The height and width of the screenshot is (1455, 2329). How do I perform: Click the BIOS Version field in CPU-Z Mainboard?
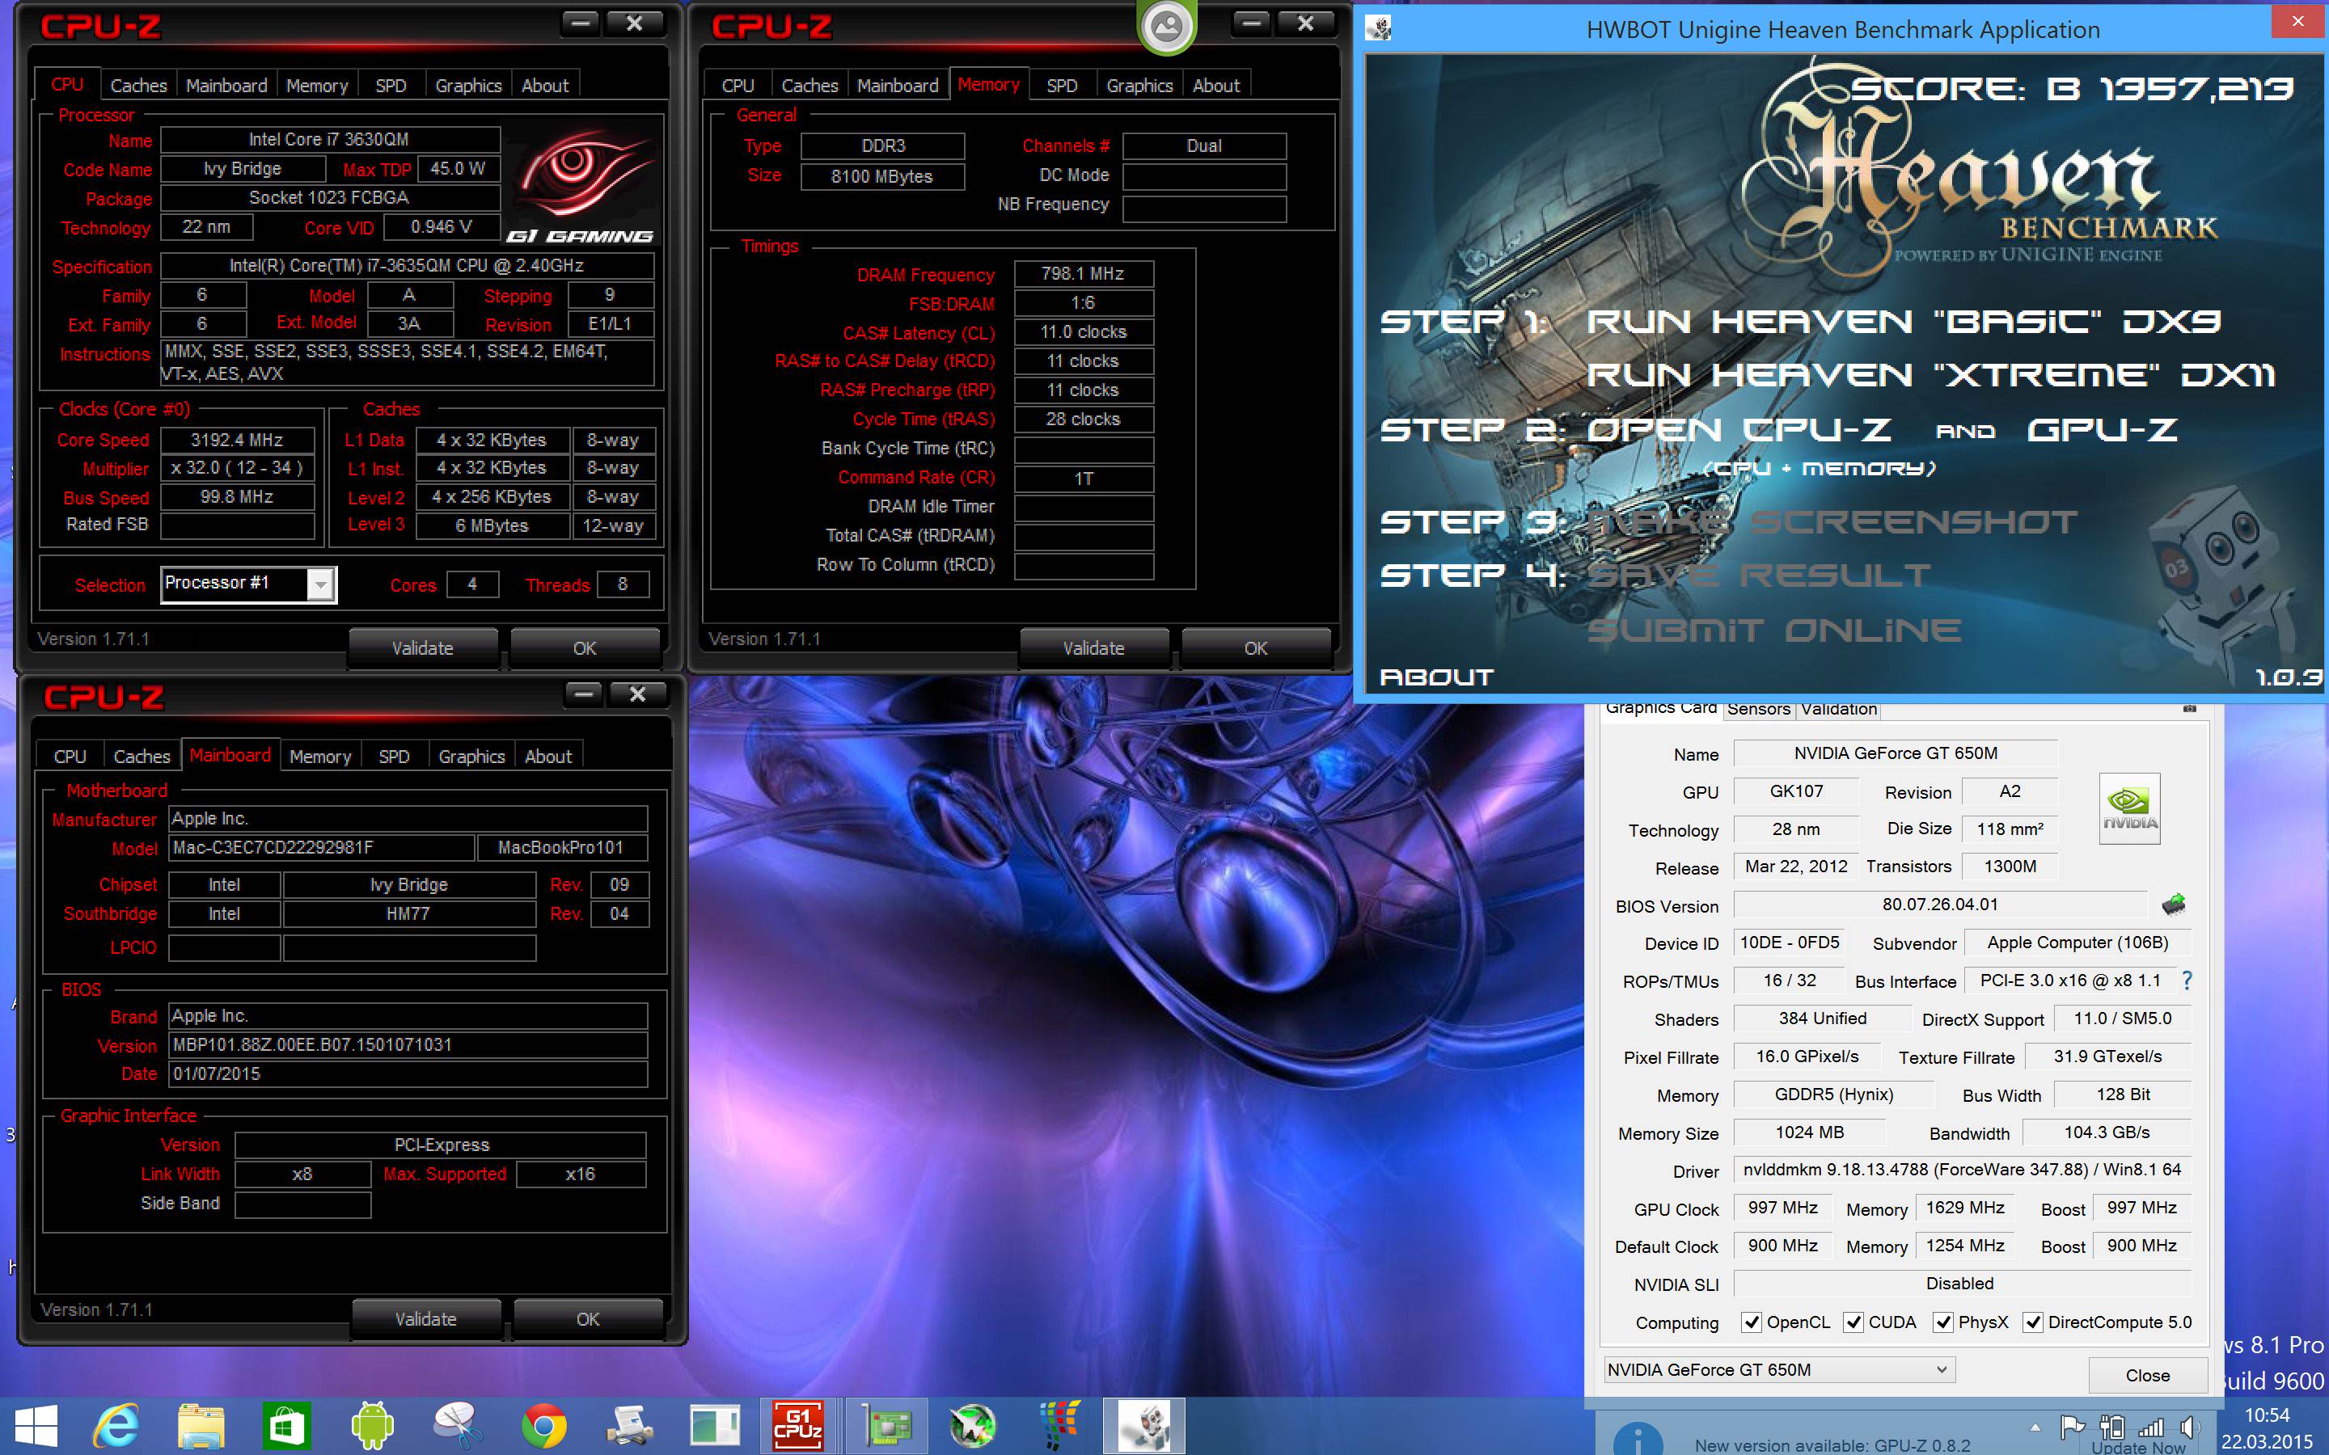pyautogui.click(x=408, y=1044)
